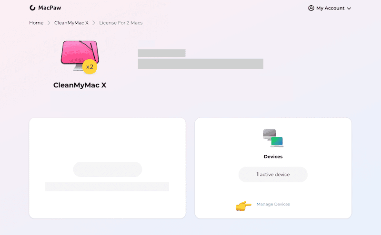Click License For 2 Macs breadcrumb text
The height and width of the screenshot is (235, 381).
coord(121,23)
